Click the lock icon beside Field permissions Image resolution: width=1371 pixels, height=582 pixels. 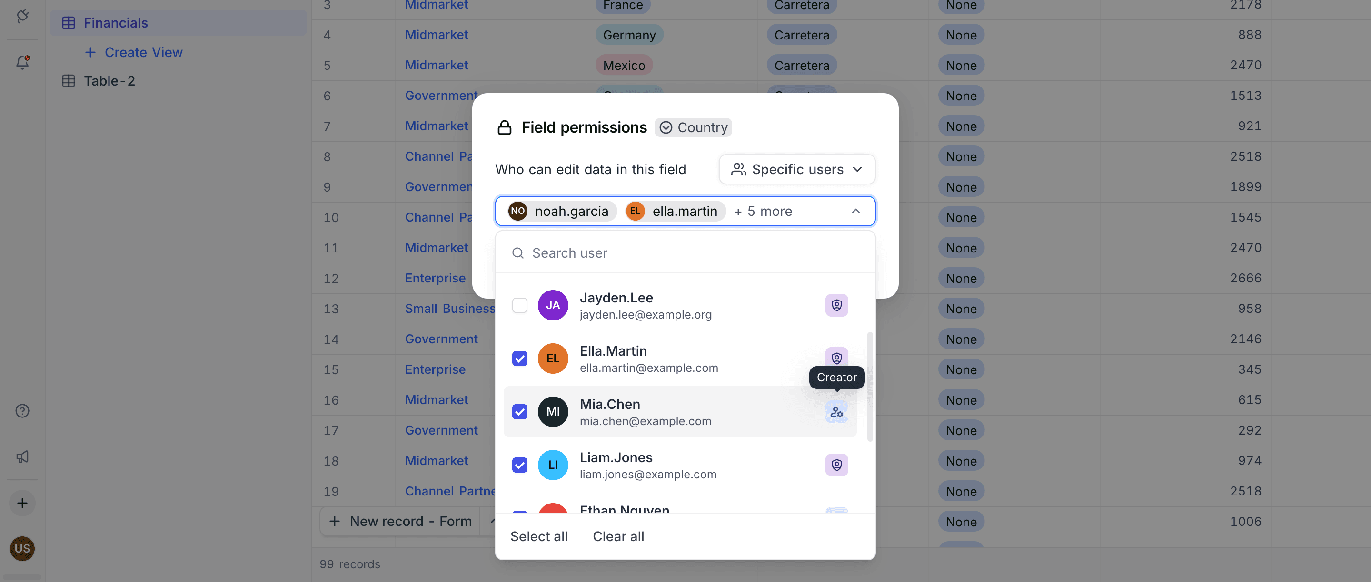click(505, 127)
